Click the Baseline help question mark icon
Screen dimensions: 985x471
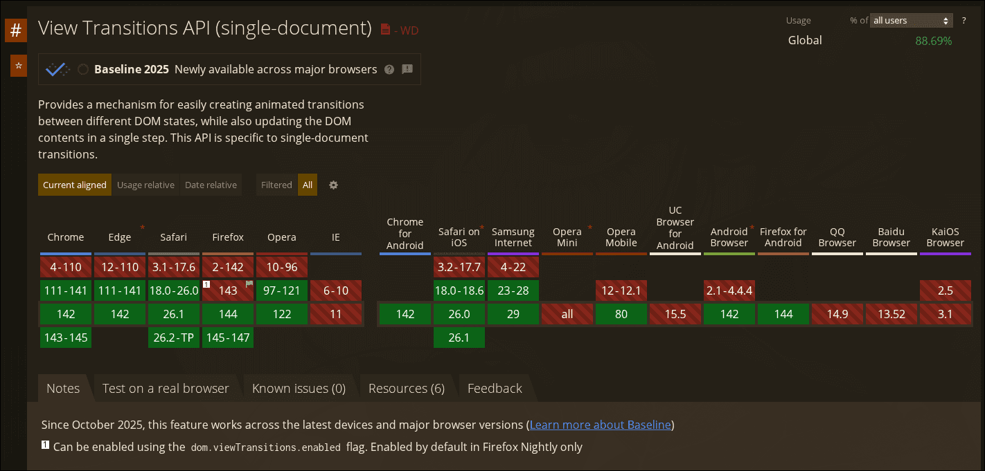tap(389, 69)
